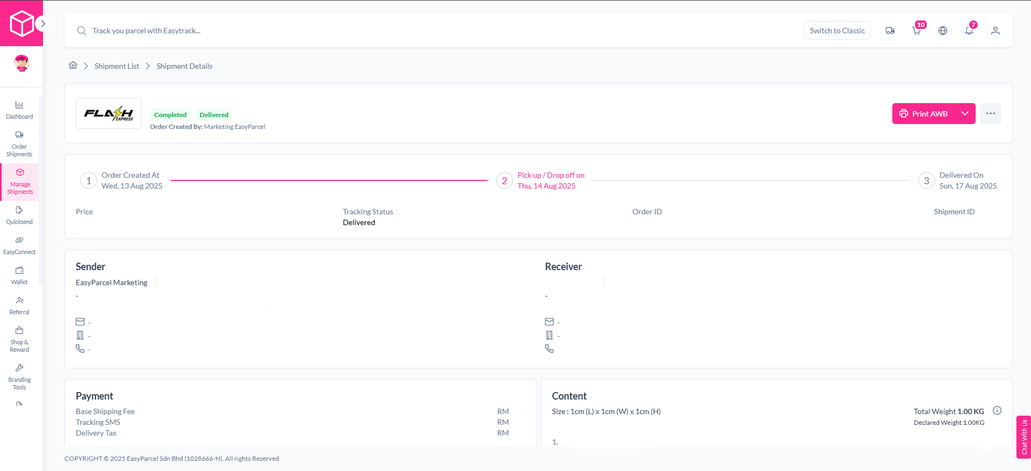Open the Print AWB dropdown arrow
Image resolution: width=1031 pixels, height=471 pixels.
pyautogui.click(x=965, y=113)
